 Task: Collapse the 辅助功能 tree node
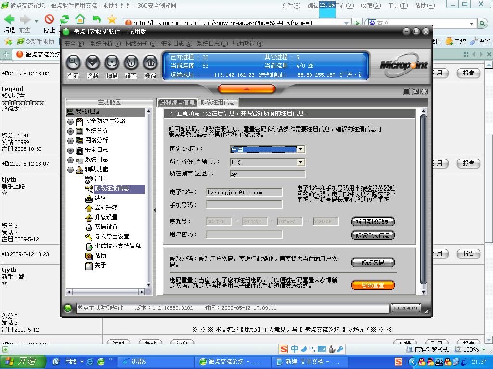(70, 170)
